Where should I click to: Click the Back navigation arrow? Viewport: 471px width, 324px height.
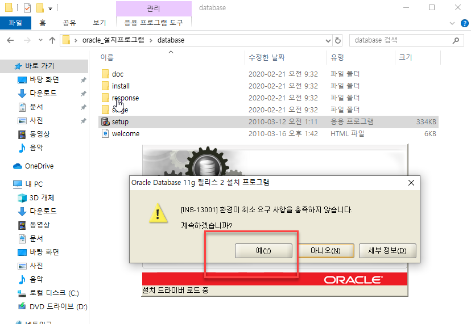(x=10, y=40)
